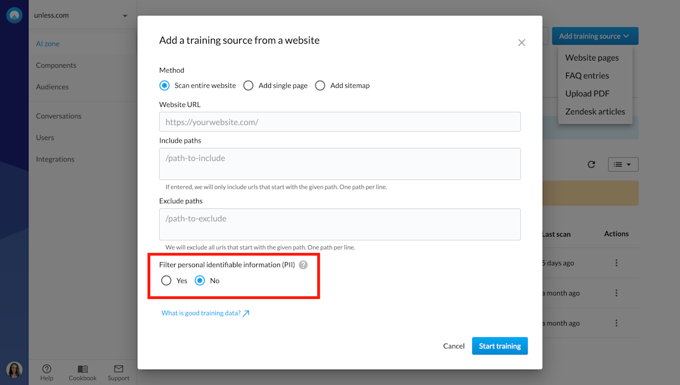Click the external link arrow beside training data link
This screenshot has height=385, width=680.
click(x=246, y=312)
